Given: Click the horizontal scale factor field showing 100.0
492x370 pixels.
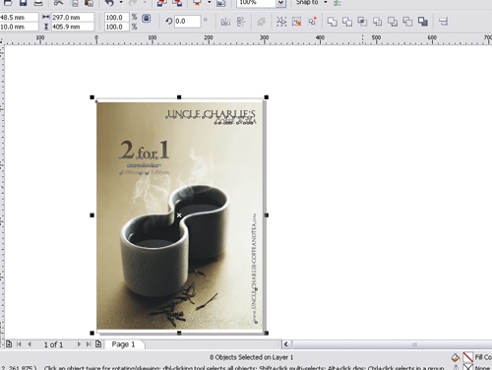Looking at the screenshot, I should click(117, 17).
